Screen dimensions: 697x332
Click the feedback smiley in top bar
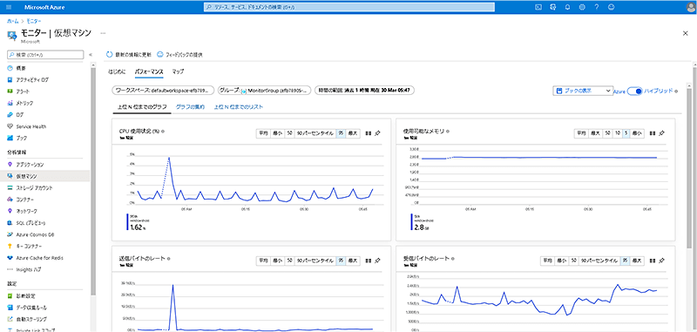[x=612, y=7]
